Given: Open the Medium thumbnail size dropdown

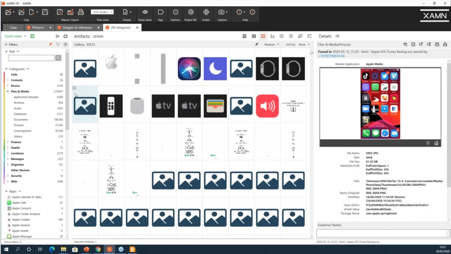Looking at the screenshot, I should click(271, 44).
